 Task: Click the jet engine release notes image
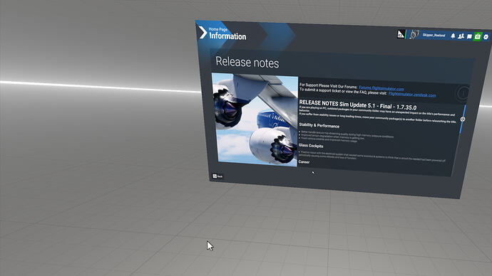pyautogui.click(x=255, y=120)
